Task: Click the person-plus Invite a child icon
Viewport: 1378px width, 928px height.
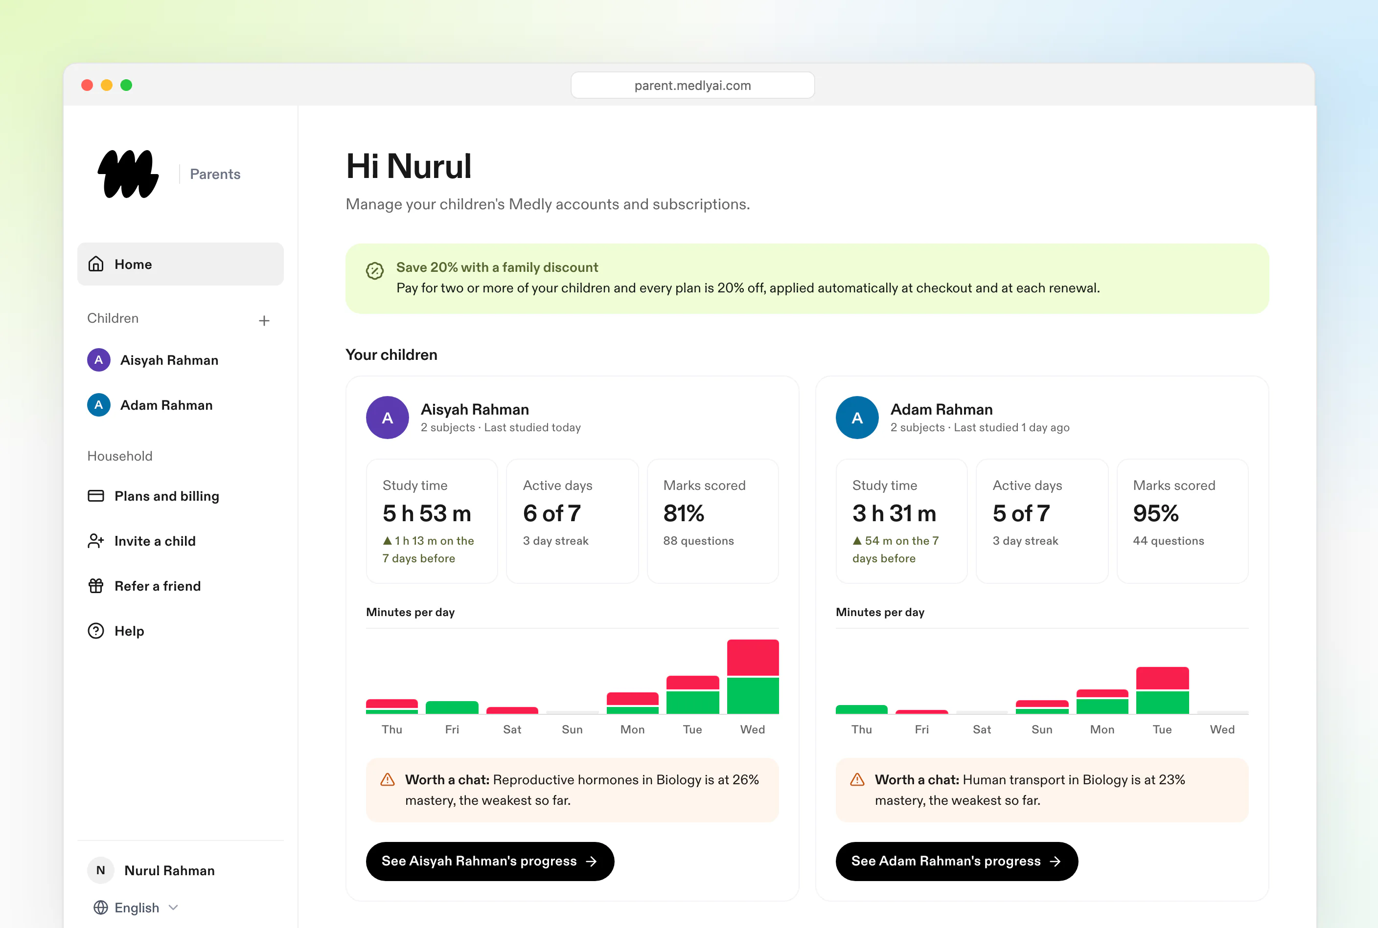Action: 96,541
